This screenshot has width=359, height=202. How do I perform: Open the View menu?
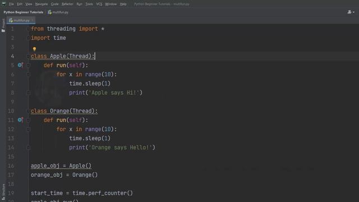click(29, 4)
